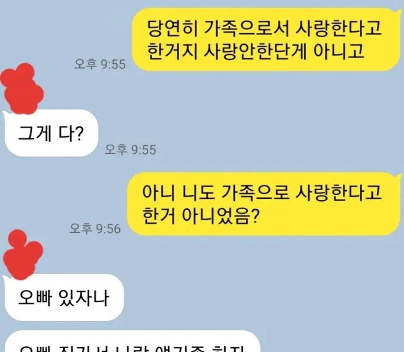Click the 오후 9:55 timestamp beside "그게 다?"
Screen dimensions: 404x352
[x=130, y=149]
